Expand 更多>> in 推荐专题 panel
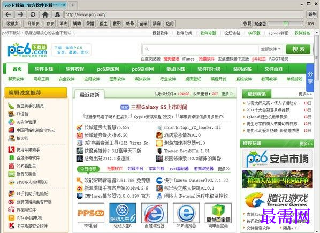The width and height of the screenshot is (320, 233). [306, 144]
